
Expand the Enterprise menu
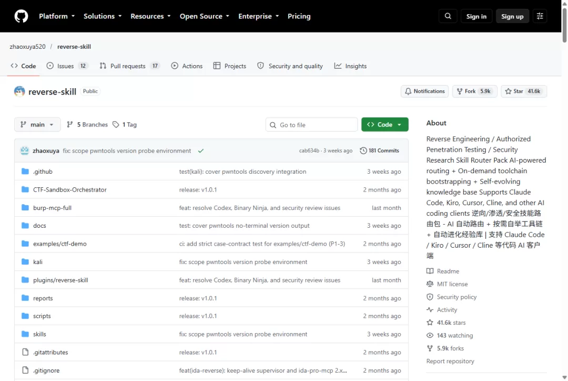(x=258, y=16)
